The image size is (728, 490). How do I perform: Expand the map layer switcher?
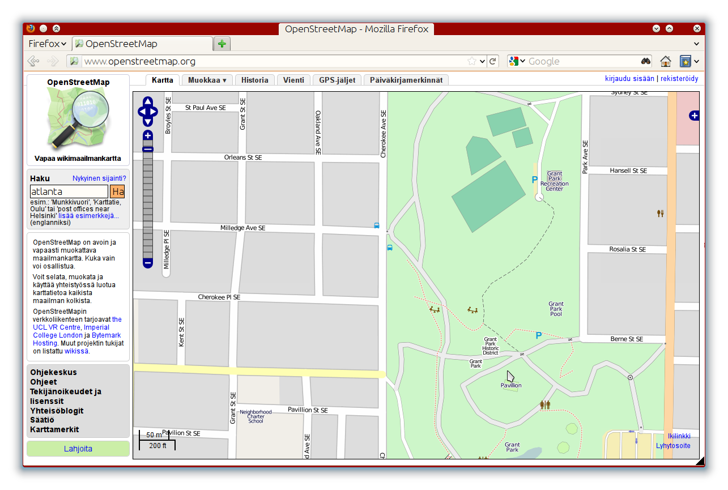pyautogui.click(x=694, y=116)
